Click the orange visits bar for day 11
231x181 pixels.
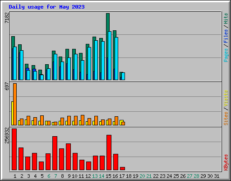point(83,120)
